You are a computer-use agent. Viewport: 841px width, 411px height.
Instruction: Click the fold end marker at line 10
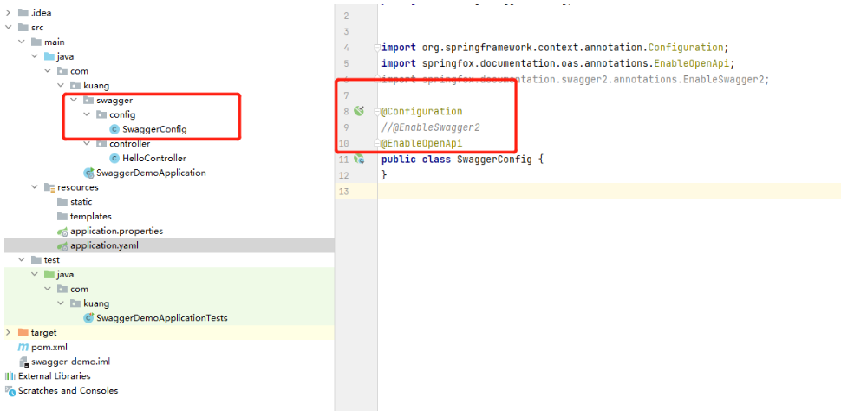pyautogui.click(x=377, y=143)
